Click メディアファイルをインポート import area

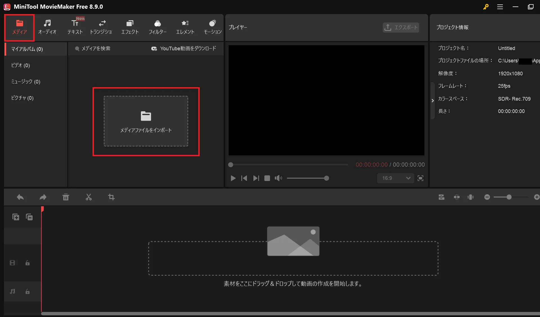pos(146,121)
